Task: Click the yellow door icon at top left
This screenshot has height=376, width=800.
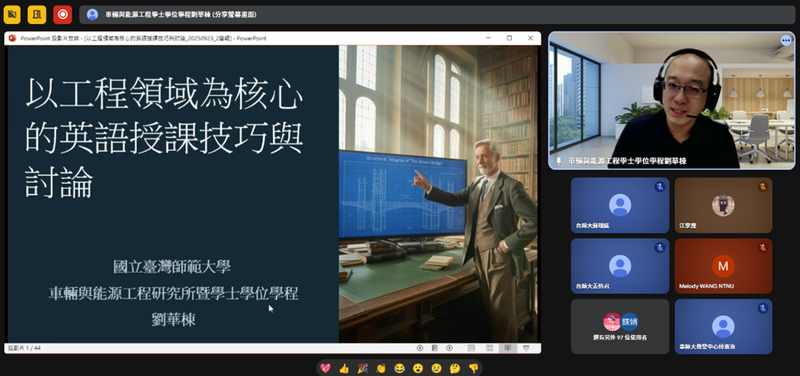Action: click(37, 14)
